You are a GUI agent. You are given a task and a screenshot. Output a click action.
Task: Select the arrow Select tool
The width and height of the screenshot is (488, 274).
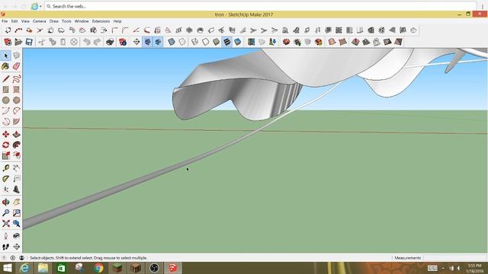click(x=6, y=56)
